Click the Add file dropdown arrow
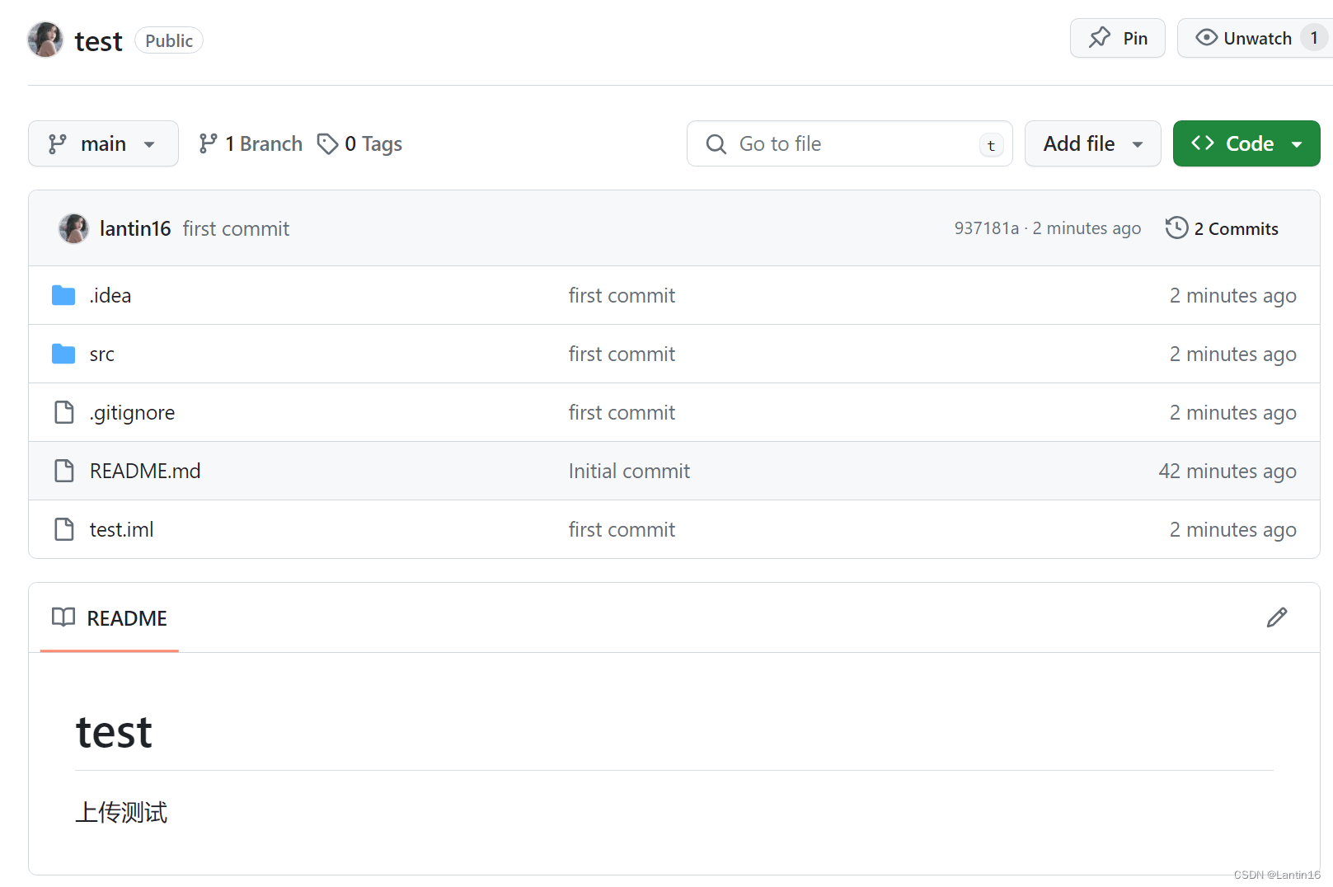The width and height of the screenshot is (1333, 887). [1138, 144]
